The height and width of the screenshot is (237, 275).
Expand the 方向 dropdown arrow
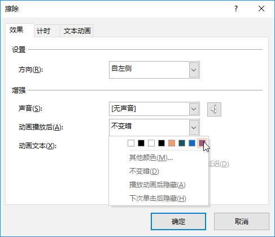(x=194, y=70)
